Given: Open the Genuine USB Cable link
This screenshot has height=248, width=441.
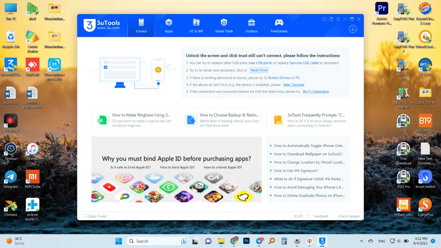Looking at the screenshot, I should tap(304, 63).
